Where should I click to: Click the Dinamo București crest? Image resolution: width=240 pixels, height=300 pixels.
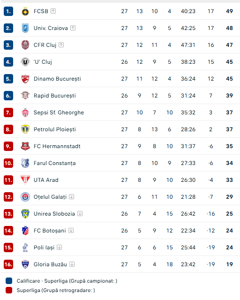point(25,79)
